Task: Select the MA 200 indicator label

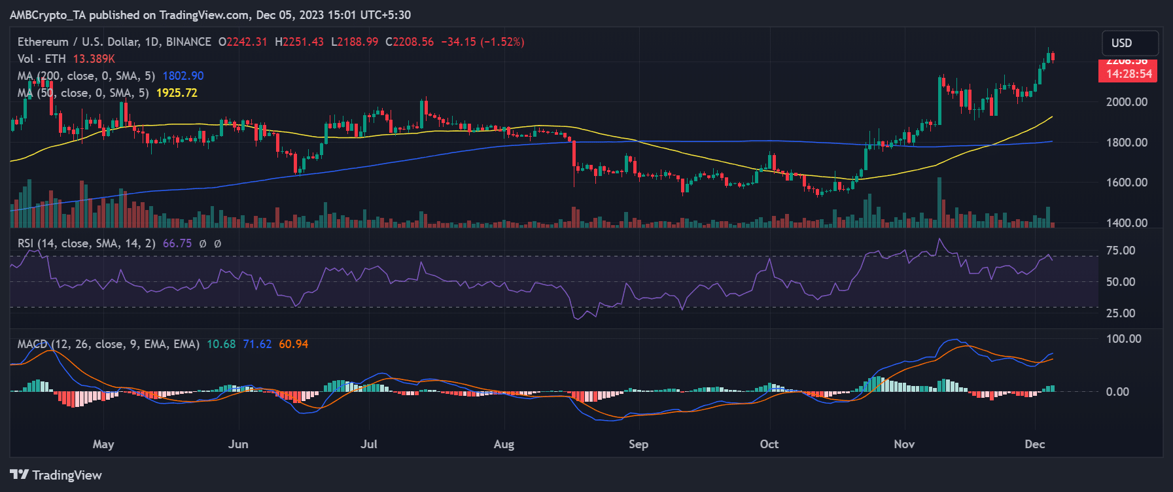Action: (86, 76)
